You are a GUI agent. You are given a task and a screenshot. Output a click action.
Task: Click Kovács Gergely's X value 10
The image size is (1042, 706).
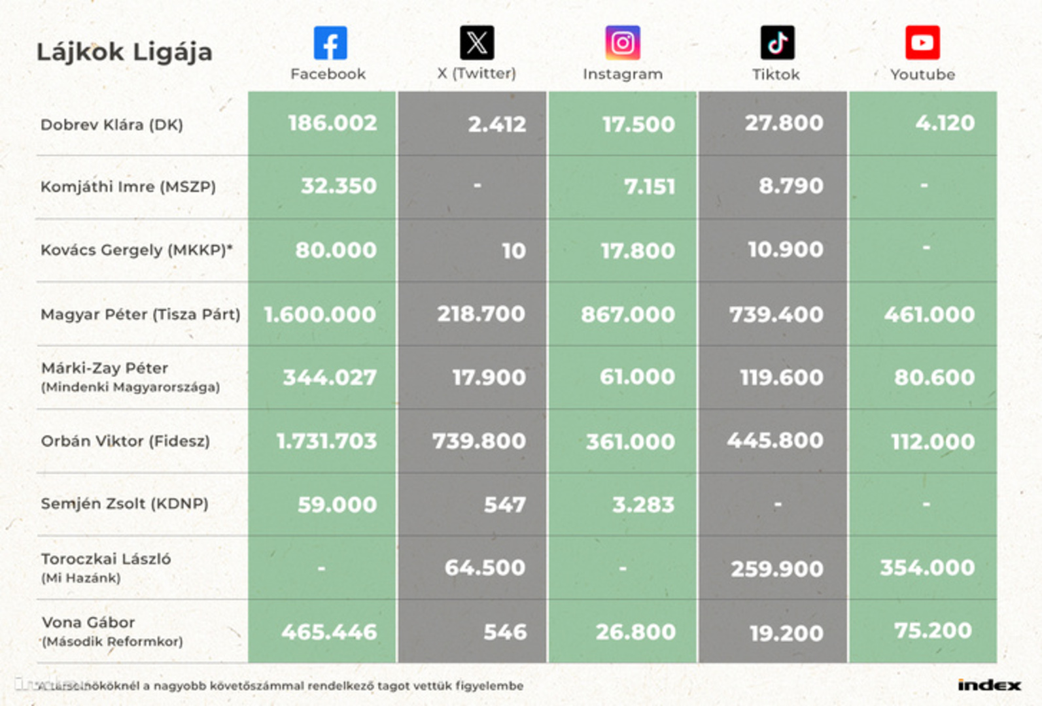tap(514, 251)
